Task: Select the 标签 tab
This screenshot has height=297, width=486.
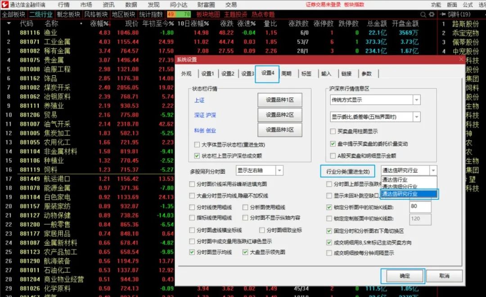Action: 306,74
